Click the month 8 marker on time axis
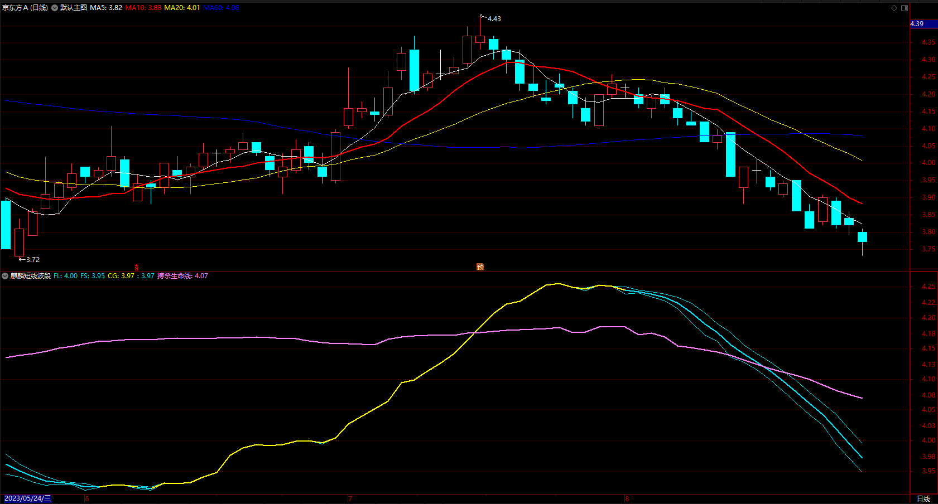The image size is (938, 504). [x=627, y=498]
